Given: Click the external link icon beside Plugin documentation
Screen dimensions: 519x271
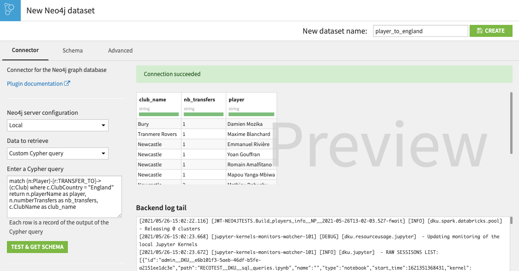Looking at the screenshot, I should point(67,83).
